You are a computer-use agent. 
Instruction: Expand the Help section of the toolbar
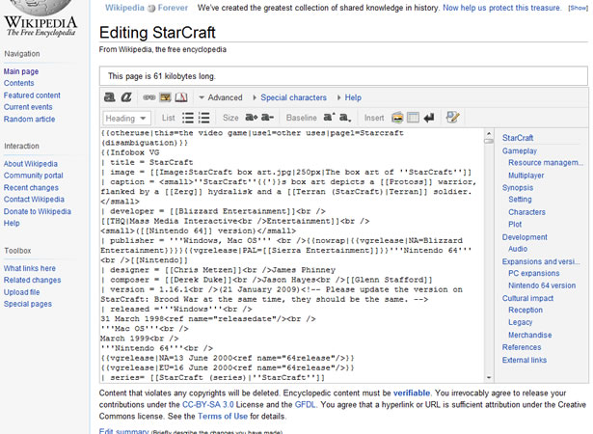349,97
